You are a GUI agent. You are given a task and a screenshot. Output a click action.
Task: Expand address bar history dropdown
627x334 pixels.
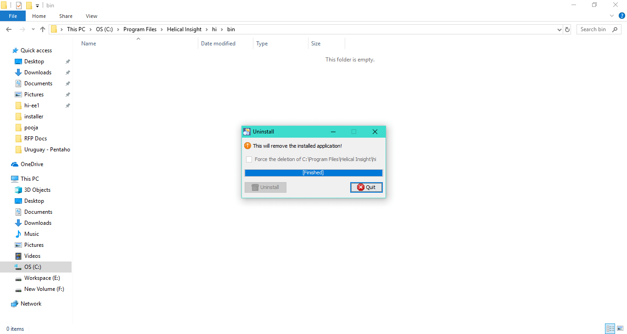pyautogui.click(x=559, y=29)
